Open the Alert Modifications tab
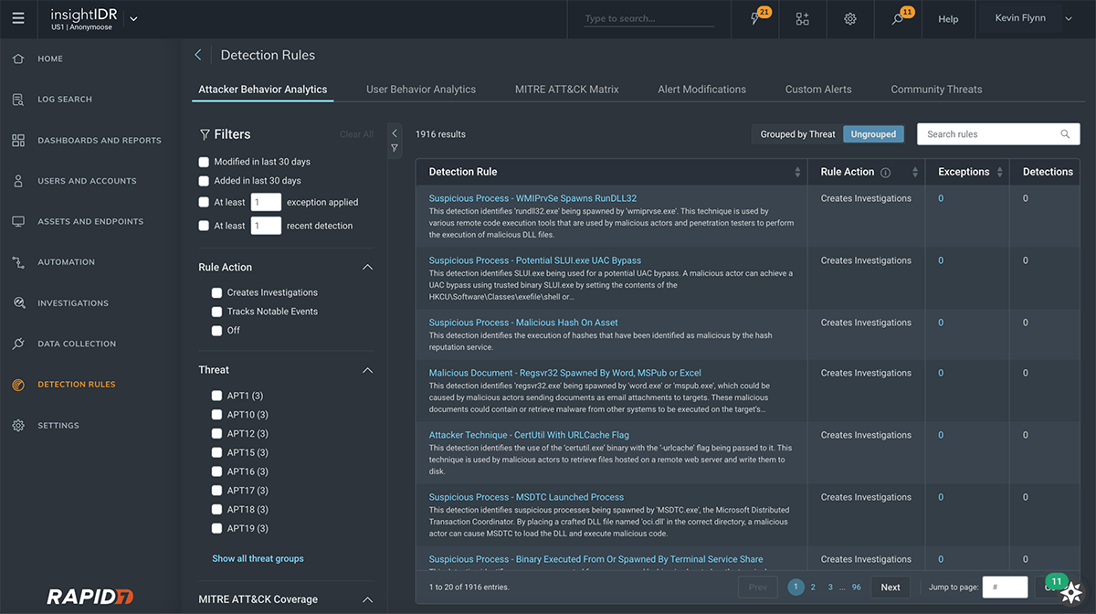The height and width of the screenshot is (614, 1096). pyautogui.click(x=701, y=90)
